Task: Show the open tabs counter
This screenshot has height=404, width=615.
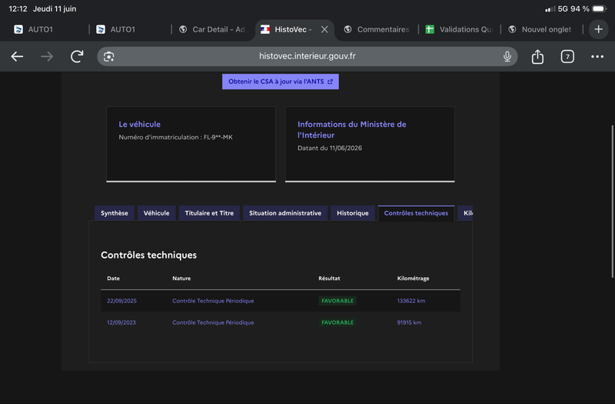Action: (x=567, y=56)
